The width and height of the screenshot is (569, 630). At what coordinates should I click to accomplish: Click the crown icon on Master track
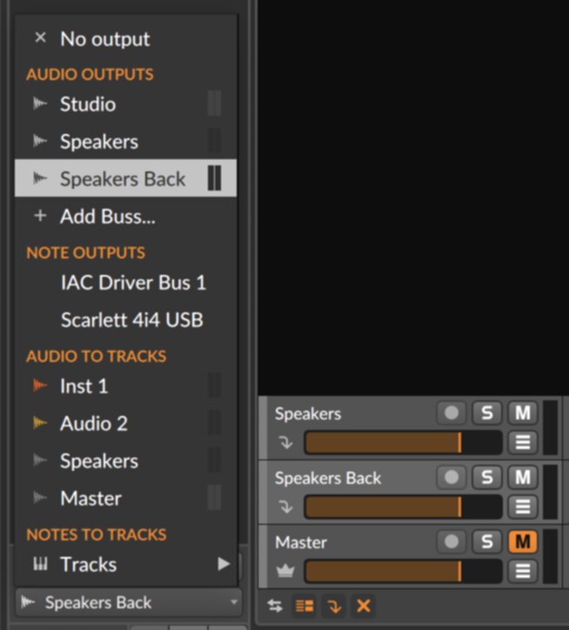click(285, 570)
